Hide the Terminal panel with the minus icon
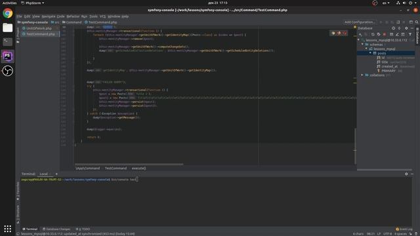The image size is (420, 236). (412, 174)
